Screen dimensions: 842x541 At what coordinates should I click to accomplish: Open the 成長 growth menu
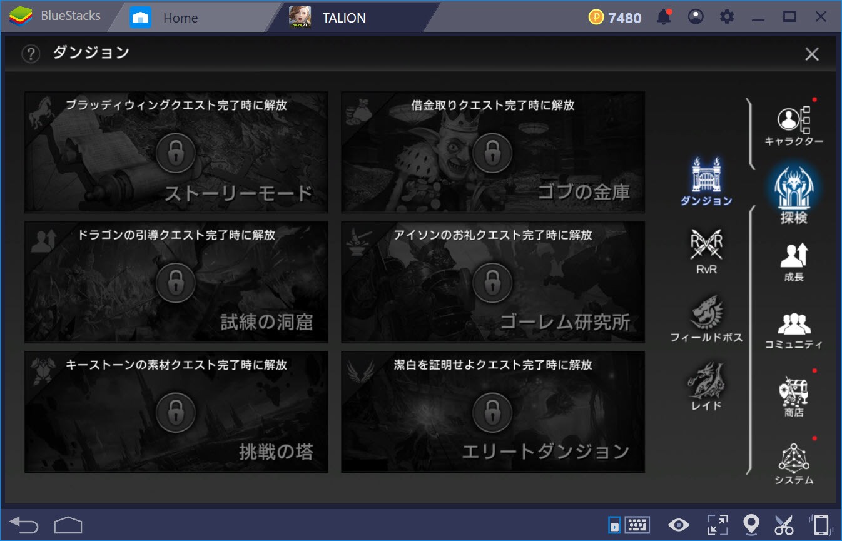794,262
